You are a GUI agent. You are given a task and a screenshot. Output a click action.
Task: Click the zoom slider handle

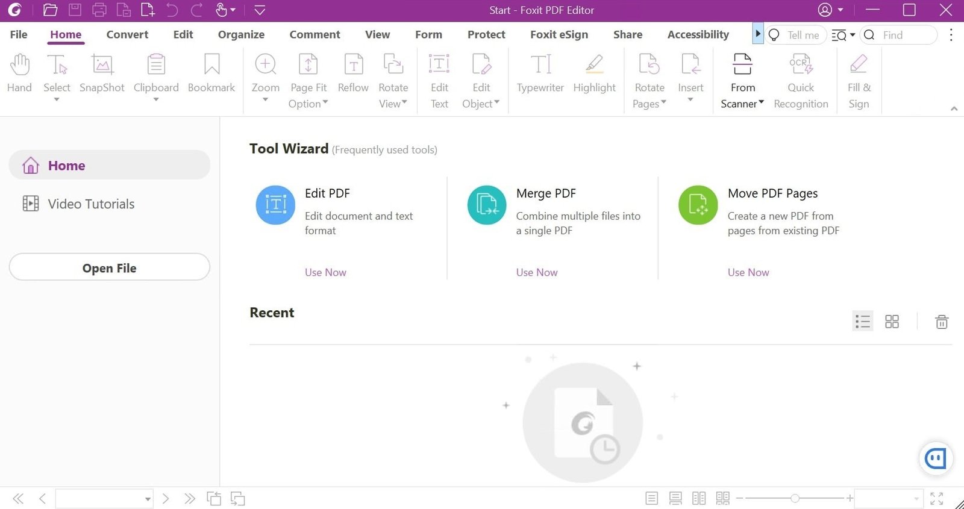point(795,498)
